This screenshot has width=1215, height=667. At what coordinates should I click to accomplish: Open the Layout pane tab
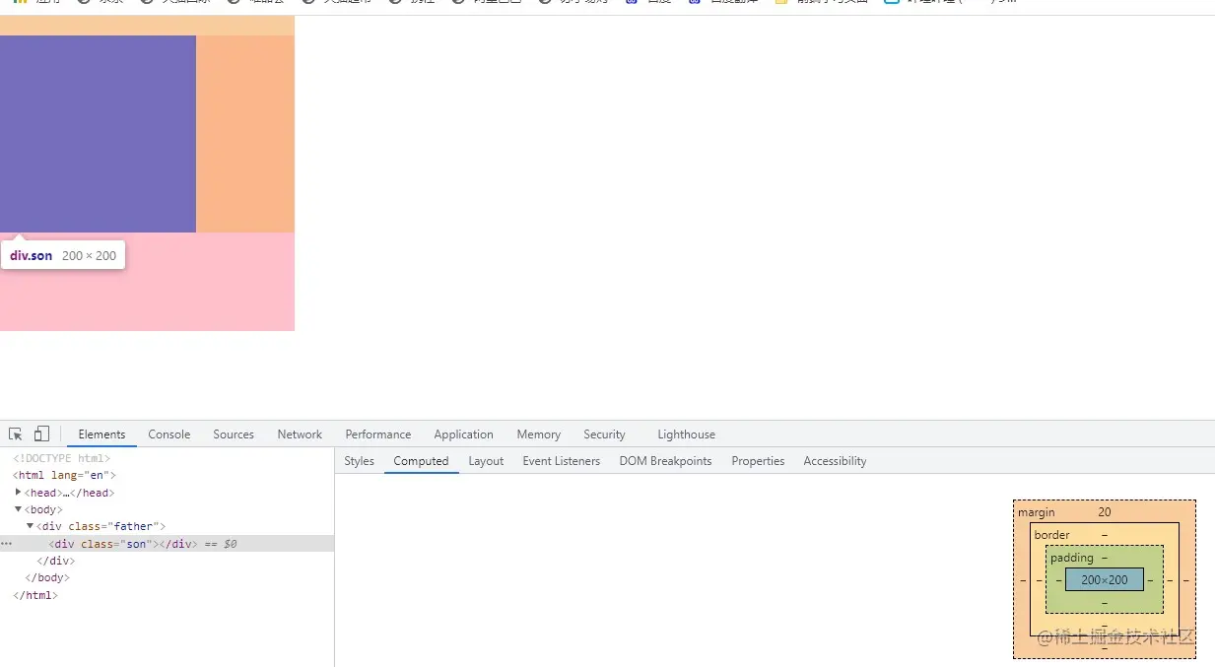(486, 461)
